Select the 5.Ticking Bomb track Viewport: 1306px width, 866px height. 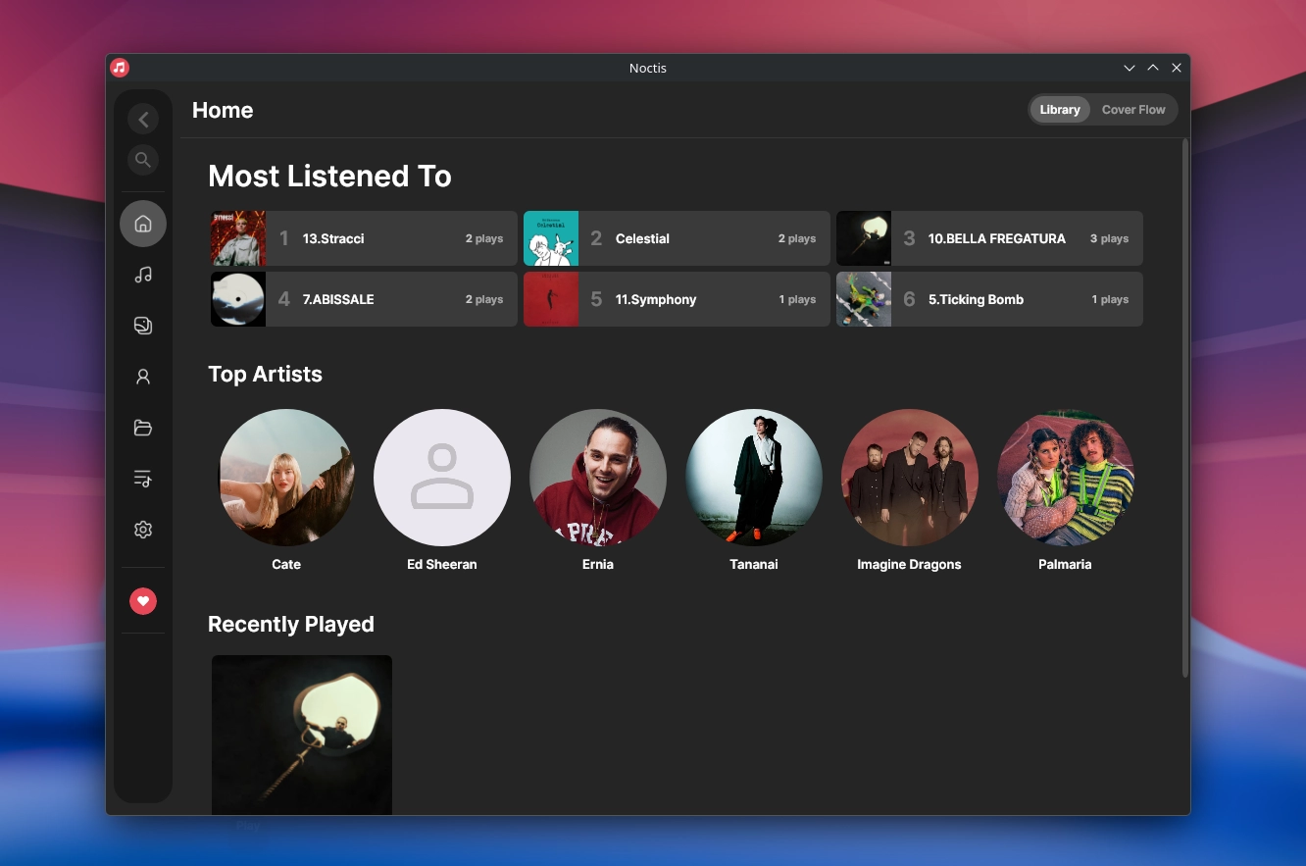tap(989, 299)
